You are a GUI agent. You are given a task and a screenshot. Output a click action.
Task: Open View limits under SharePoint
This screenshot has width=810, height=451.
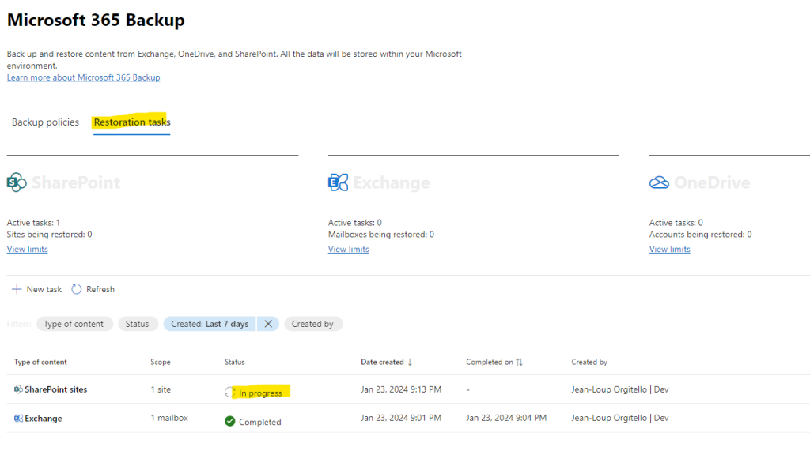click(28, 249)
